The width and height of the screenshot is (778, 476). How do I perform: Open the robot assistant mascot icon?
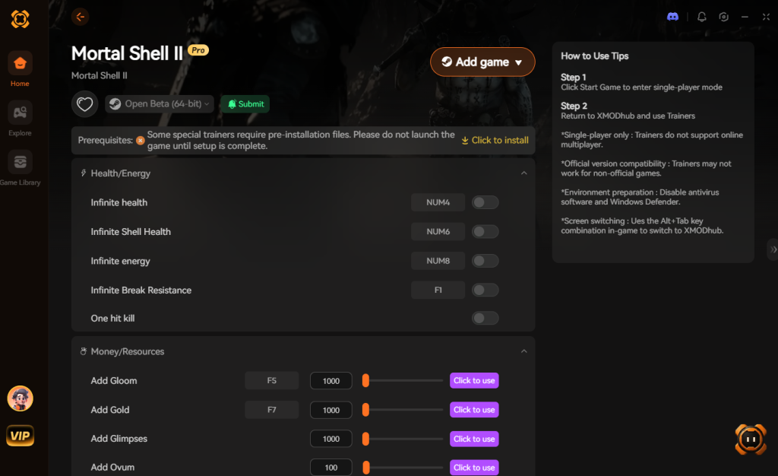click(750, 439)
